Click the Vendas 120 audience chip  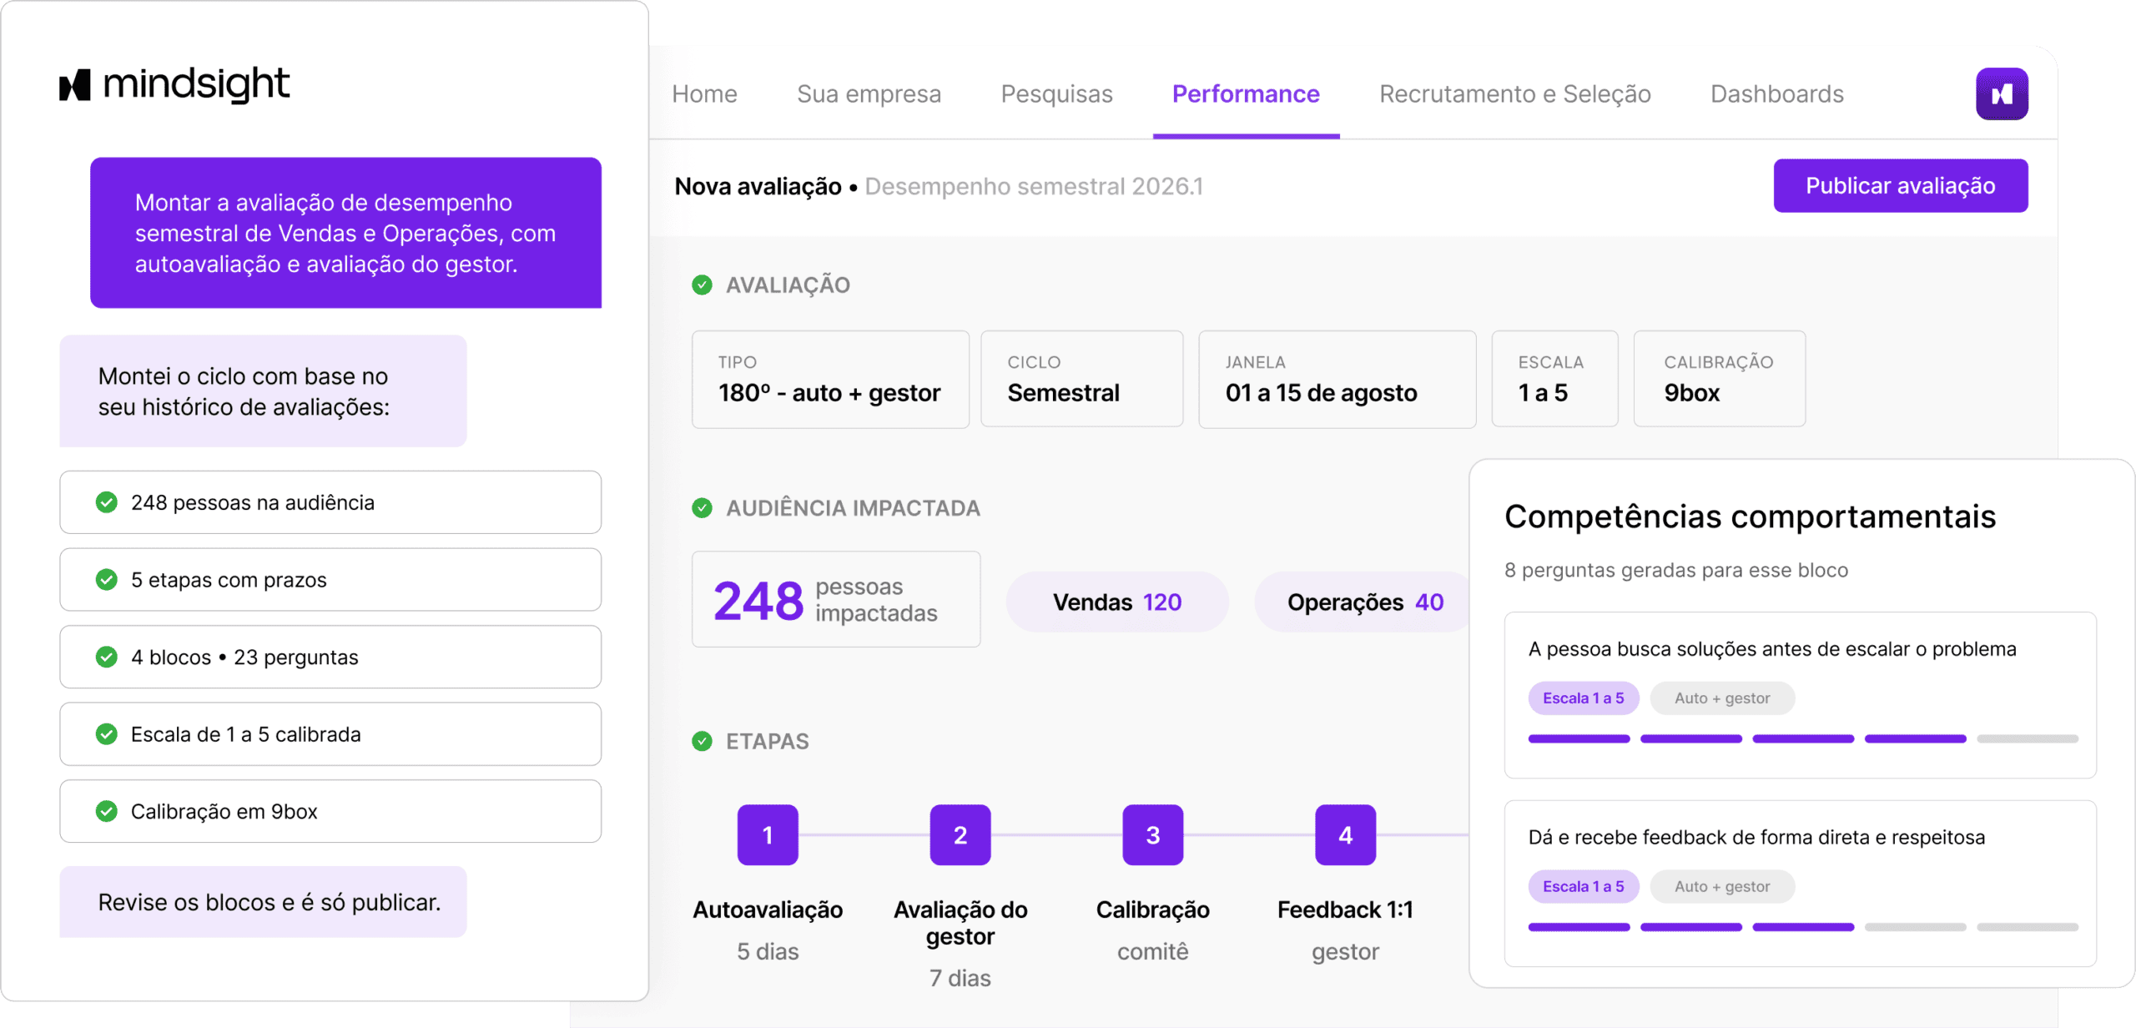(x=1117, y=602)
